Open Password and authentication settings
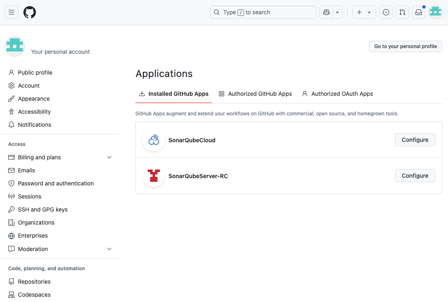This screenshot has width=448, height=302. coord(55,183)
